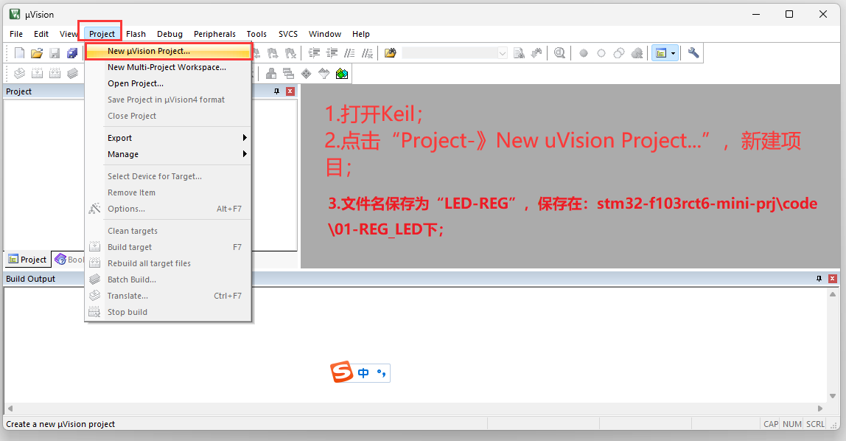Open Manage Run-Time Environment diamond icon
Image resolution: width=846 pixels, height=441 pixels.
pos(307,74)
